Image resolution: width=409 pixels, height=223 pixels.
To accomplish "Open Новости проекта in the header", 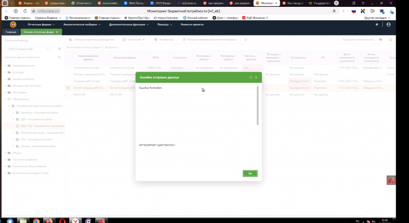I will (192, 24).
